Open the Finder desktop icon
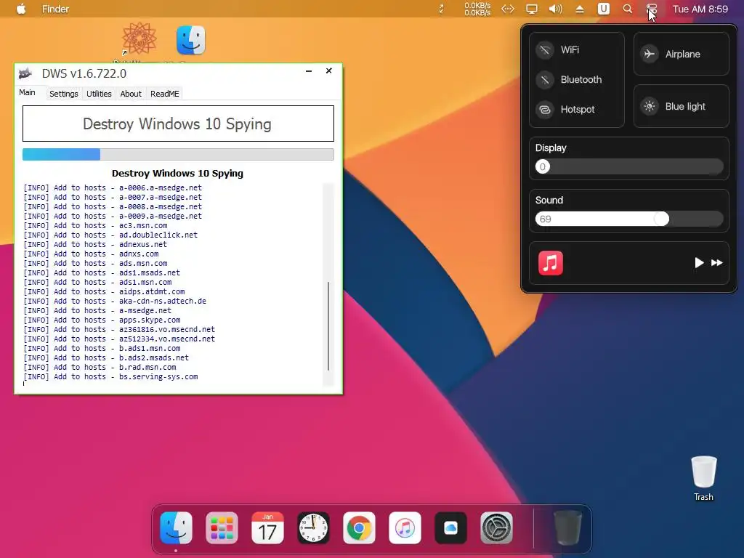 point(191,41)
